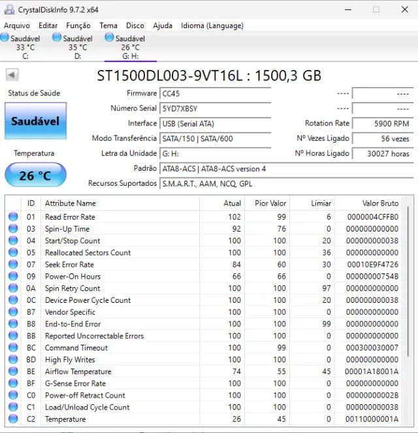
Task: Open the Disco menu
Action: 135,26
